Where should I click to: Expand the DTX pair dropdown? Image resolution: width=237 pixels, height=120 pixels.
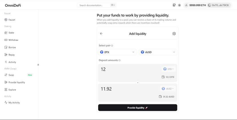tap(117, 52)
